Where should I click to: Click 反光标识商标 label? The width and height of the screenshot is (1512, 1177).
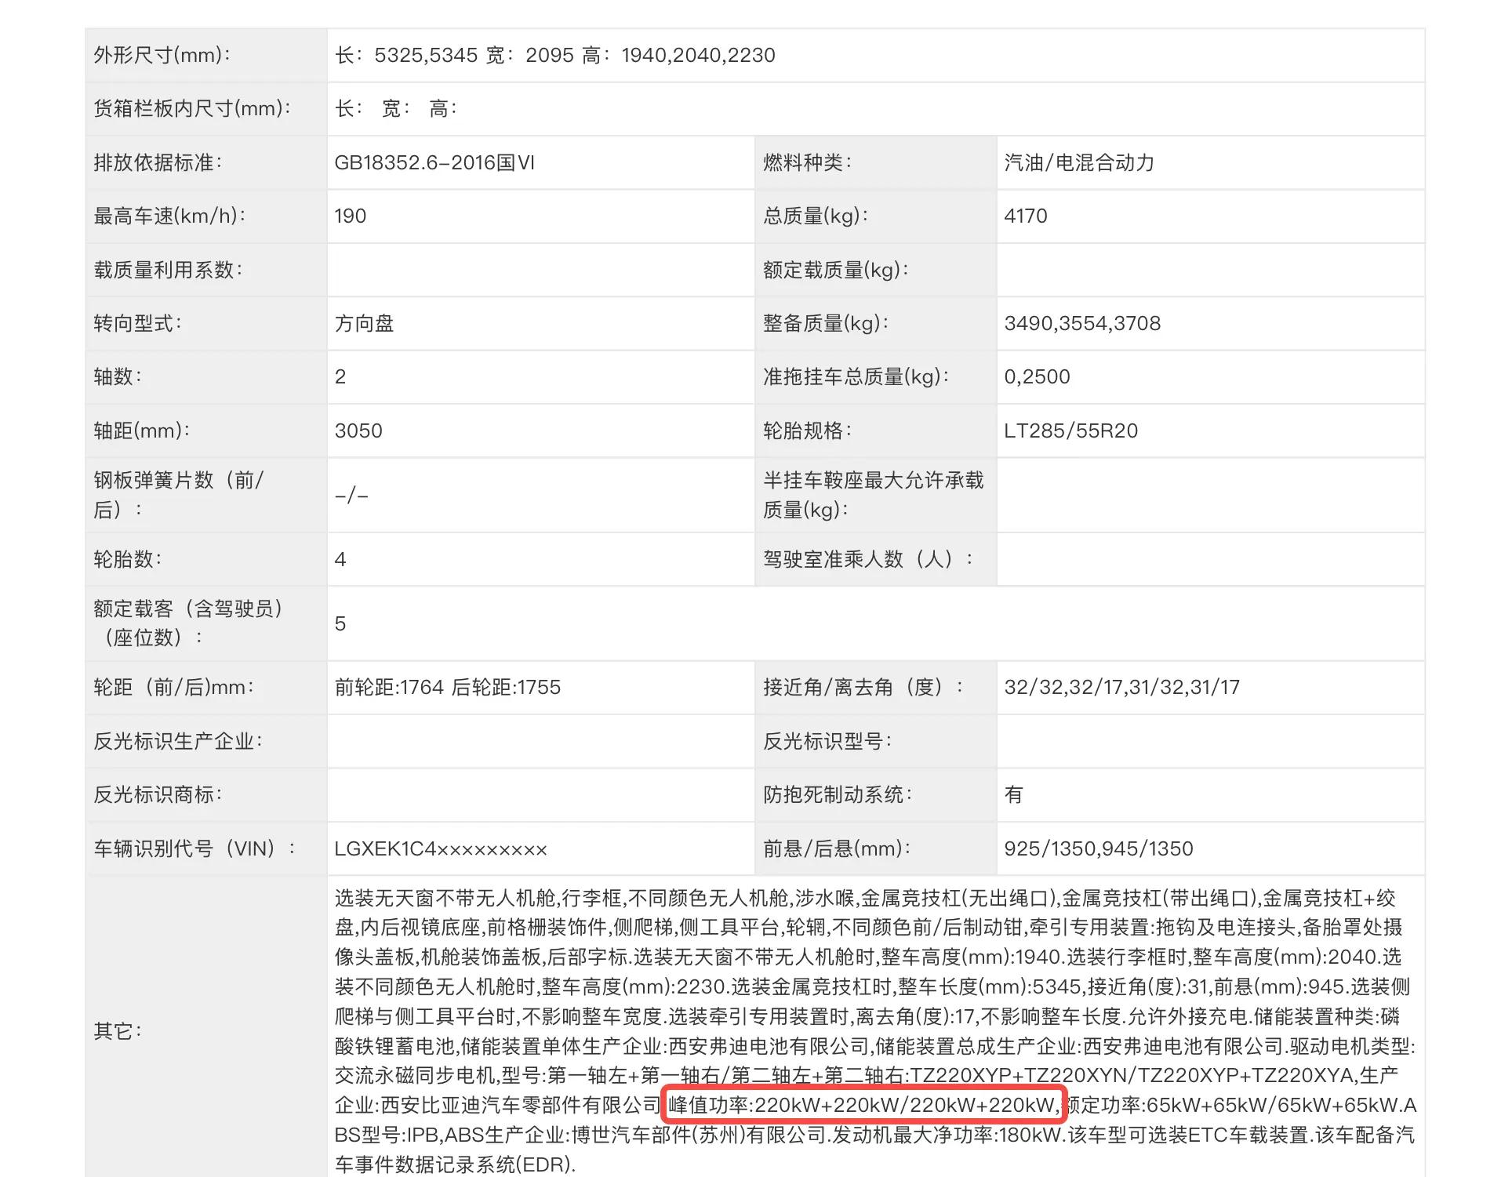(158, 794)
